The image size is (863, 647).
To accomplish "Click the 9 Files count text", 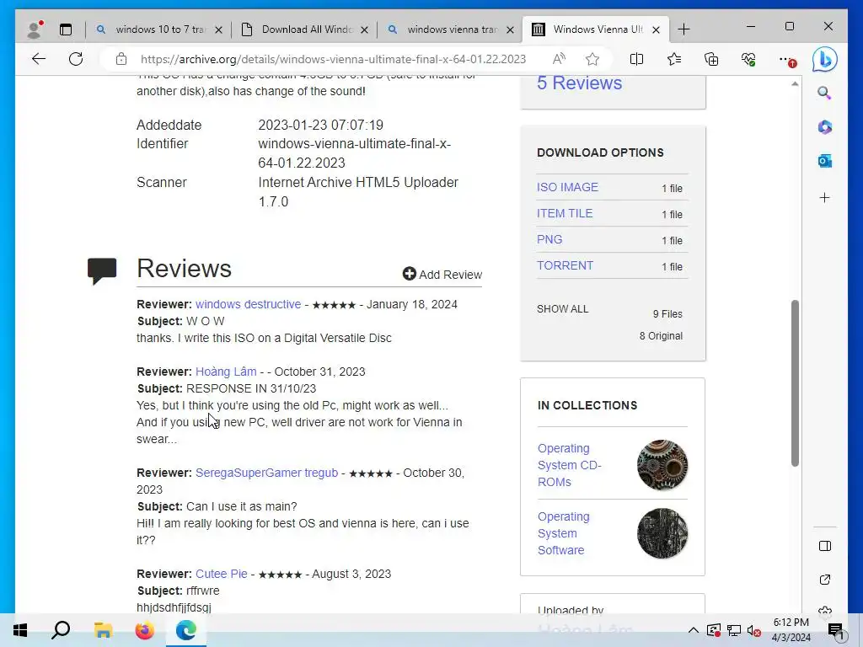I will (x=667, y=314).
